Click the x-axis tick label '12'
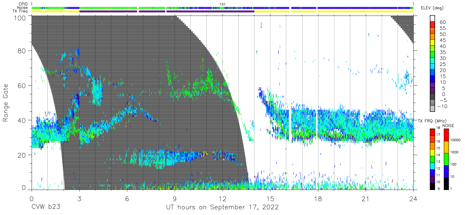The height and width of the screenshot is (215, 465). pos(222,199)
